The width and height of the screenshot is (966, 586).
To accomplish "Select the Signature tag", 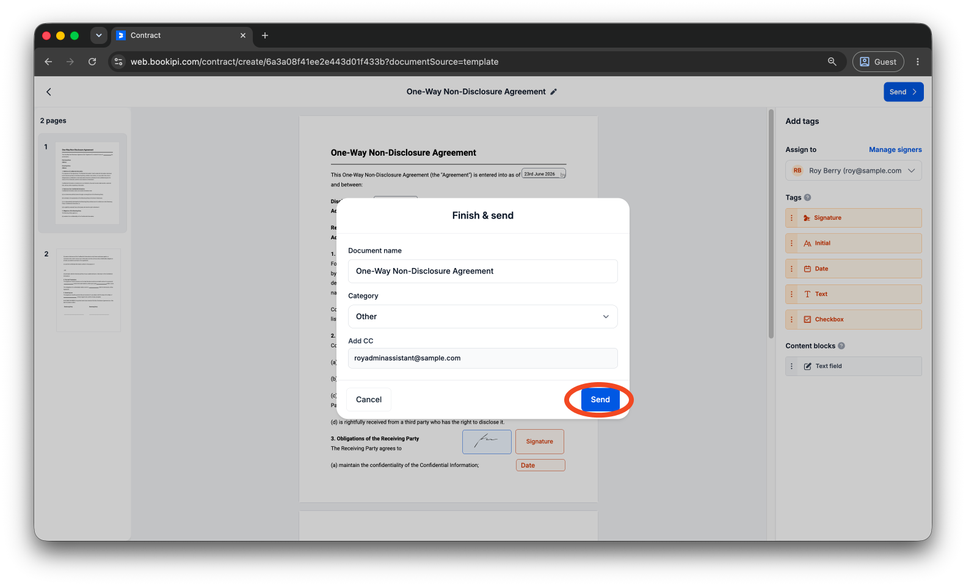I will coord(853,218).
